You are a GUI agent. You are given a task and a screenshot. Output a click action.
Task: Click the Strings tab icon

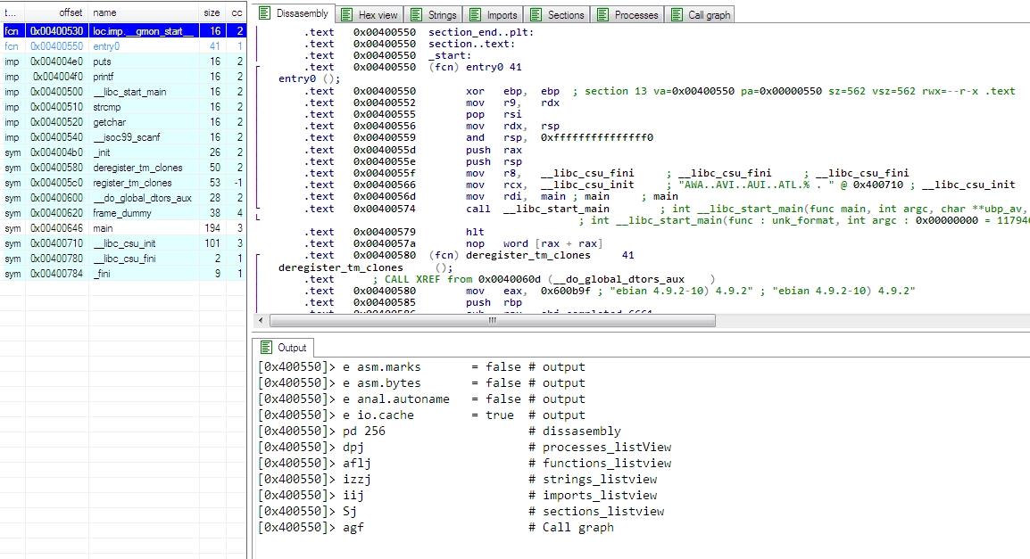pos(417,15)
